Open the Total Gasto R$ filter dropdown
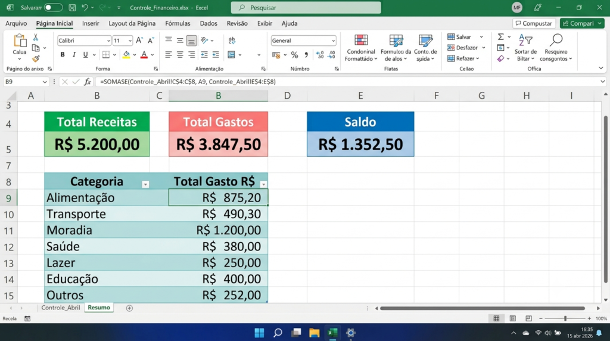Image resolution: width=610 pixels, height=341 pixels. pos(263,185)
